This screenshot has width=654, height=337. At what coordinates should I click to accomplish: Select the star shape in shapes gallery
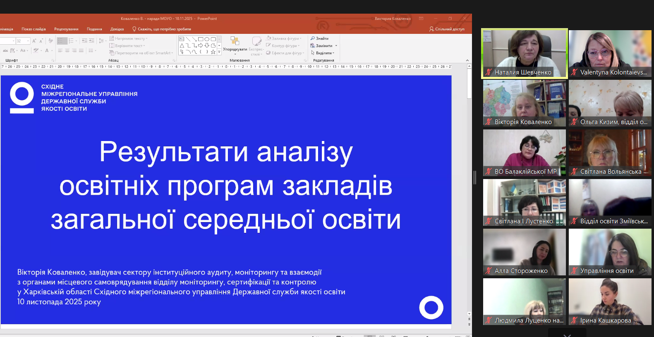(213, 52)
